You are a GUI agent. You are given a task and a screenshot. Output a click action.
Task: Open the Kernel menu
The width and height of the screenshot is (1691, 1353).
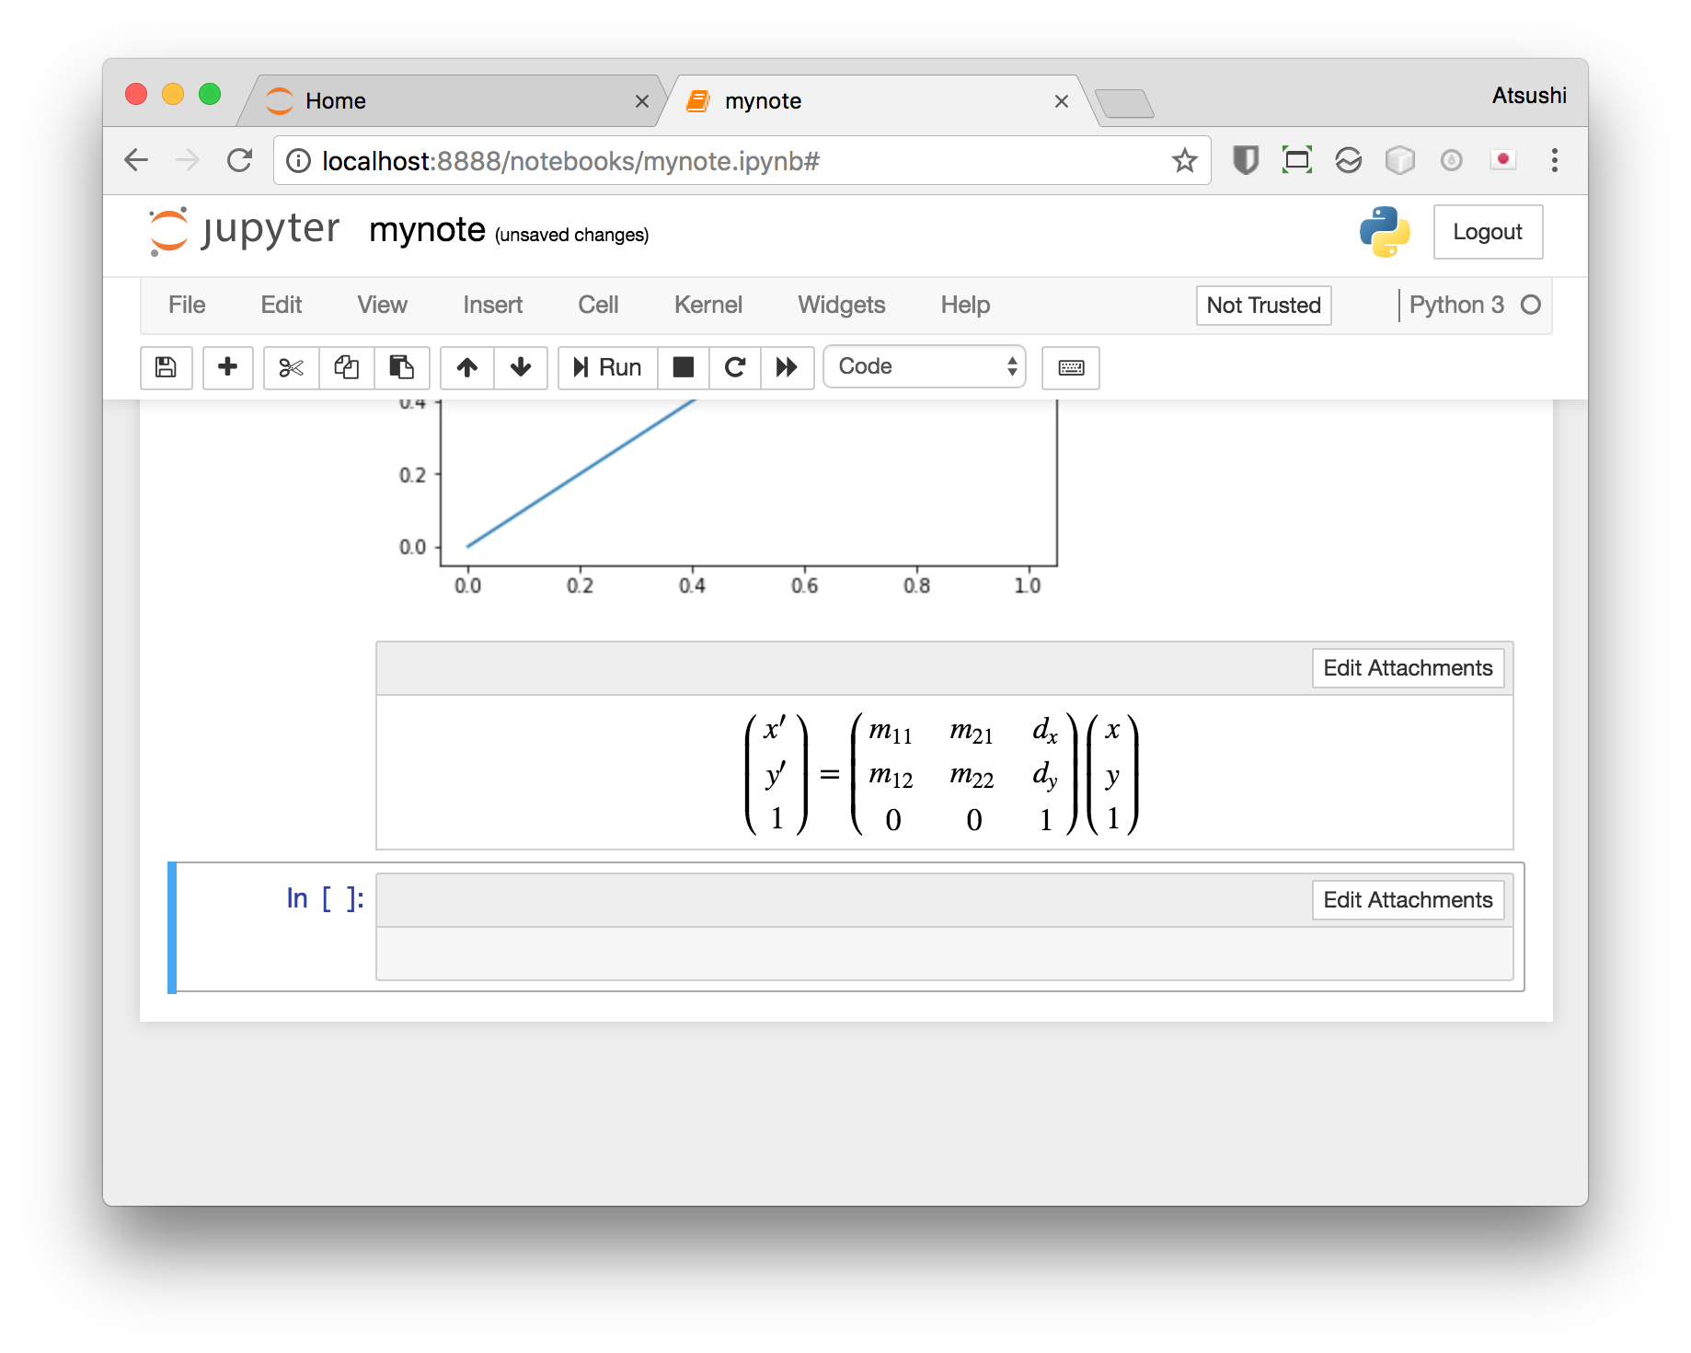point(707,305)
